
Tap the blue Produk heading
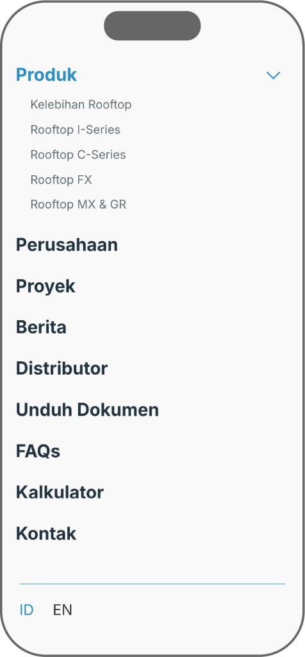[x=46, y=75]
